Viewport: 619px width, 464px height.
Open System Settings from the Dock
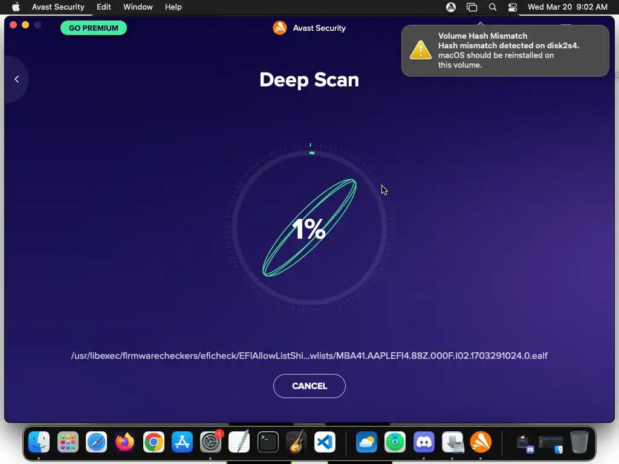(x=210, y=442)
